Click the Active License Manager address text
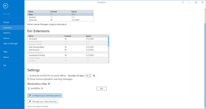Viewport: 206px width, 109px height. [x=58, y=24]
